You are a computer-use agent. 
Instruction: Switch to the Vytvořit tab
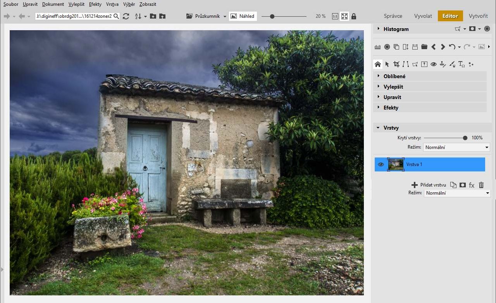point(478,16)
